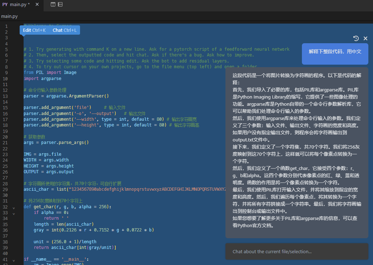Click the ascii_char = list(...) line
373x265 pixels.
point(124,189)
